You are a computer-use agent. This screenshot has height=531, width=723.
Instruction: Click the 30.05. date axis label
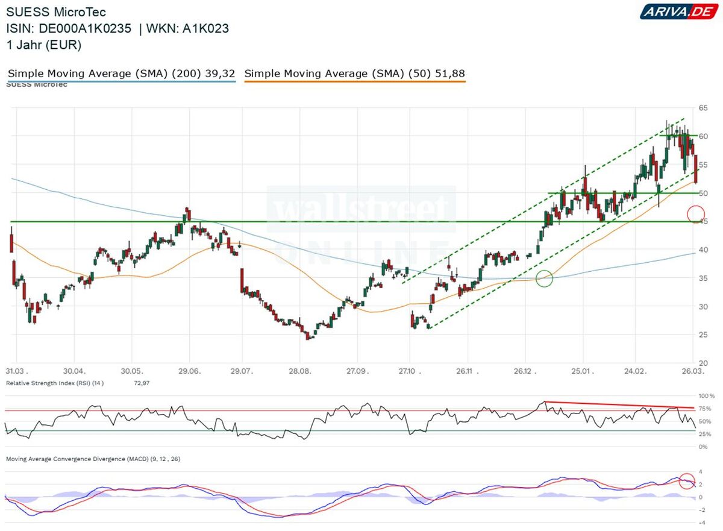point(131,370)
